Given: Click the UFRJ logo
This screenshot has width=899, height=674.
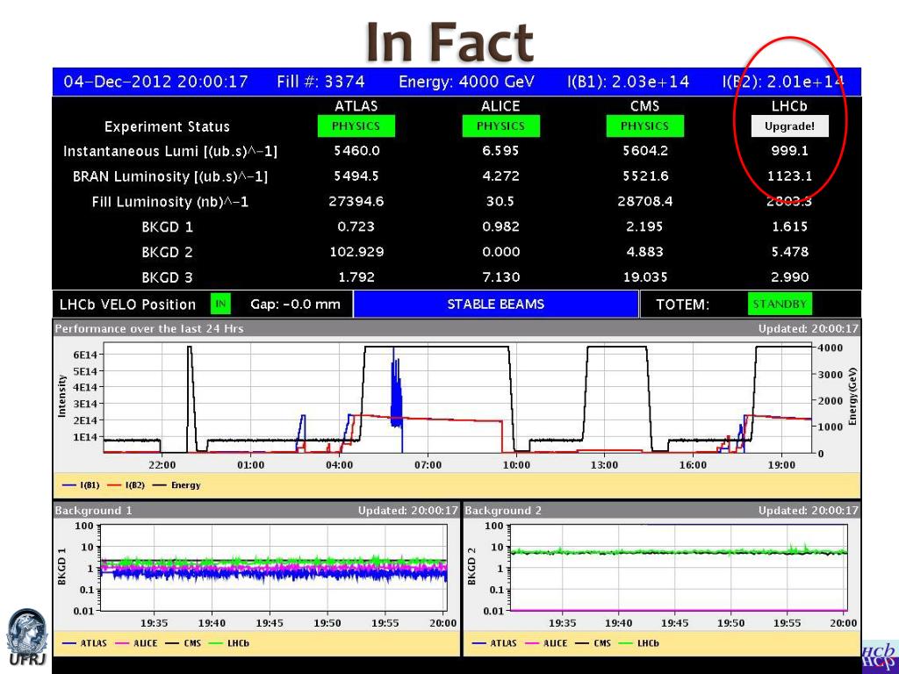Looking at the screenshot, I should (x=26, y=637).
